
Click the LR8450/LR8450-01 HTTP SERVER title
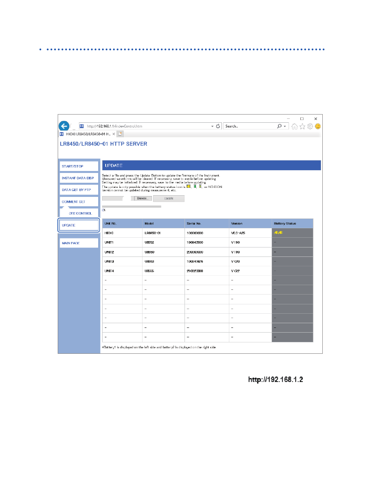tap(104, 144)
